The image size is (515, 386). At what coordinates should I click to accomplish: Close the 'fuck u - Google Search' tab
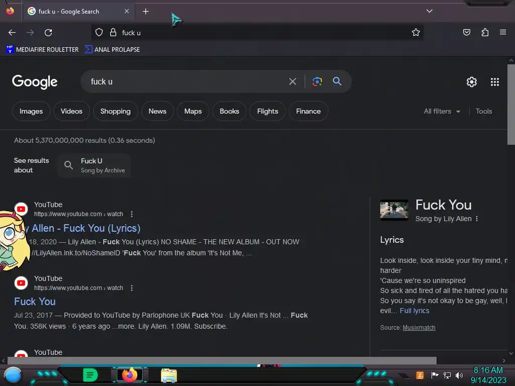click(127, 11)
